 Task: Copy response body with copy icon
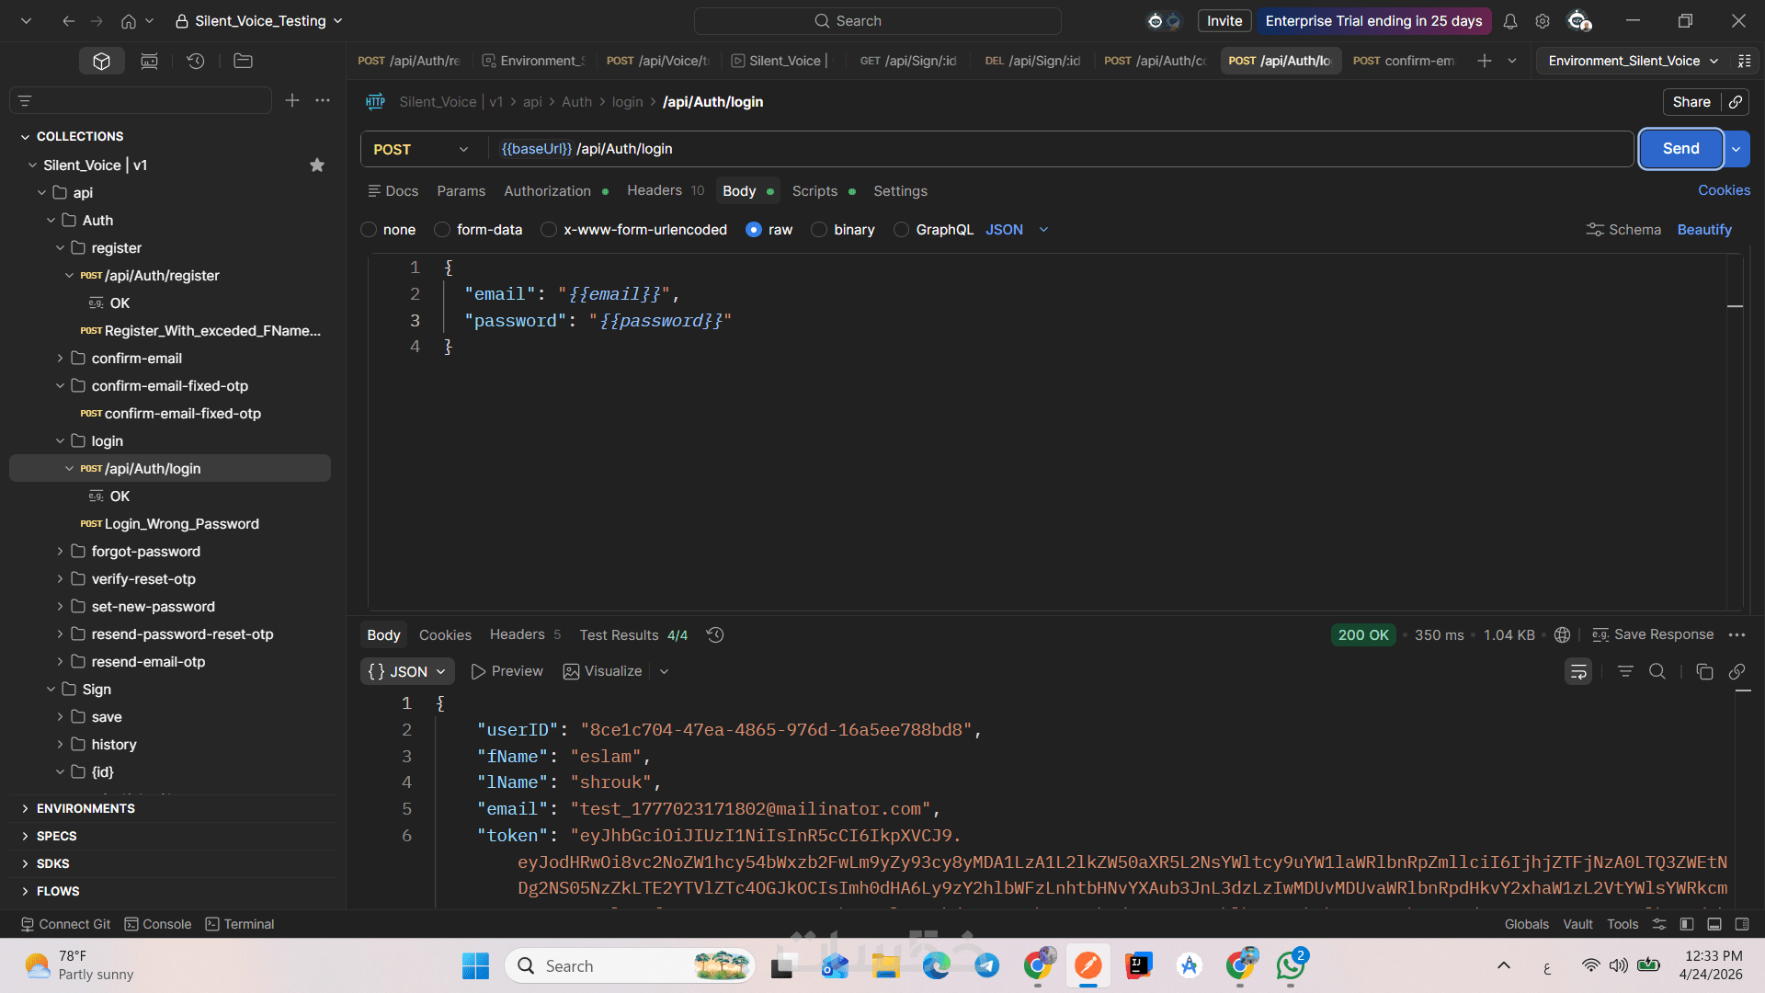point(1703,672)
